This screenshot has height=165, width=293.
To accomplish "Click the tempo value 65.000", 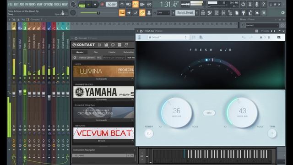I will pos(111,4).
